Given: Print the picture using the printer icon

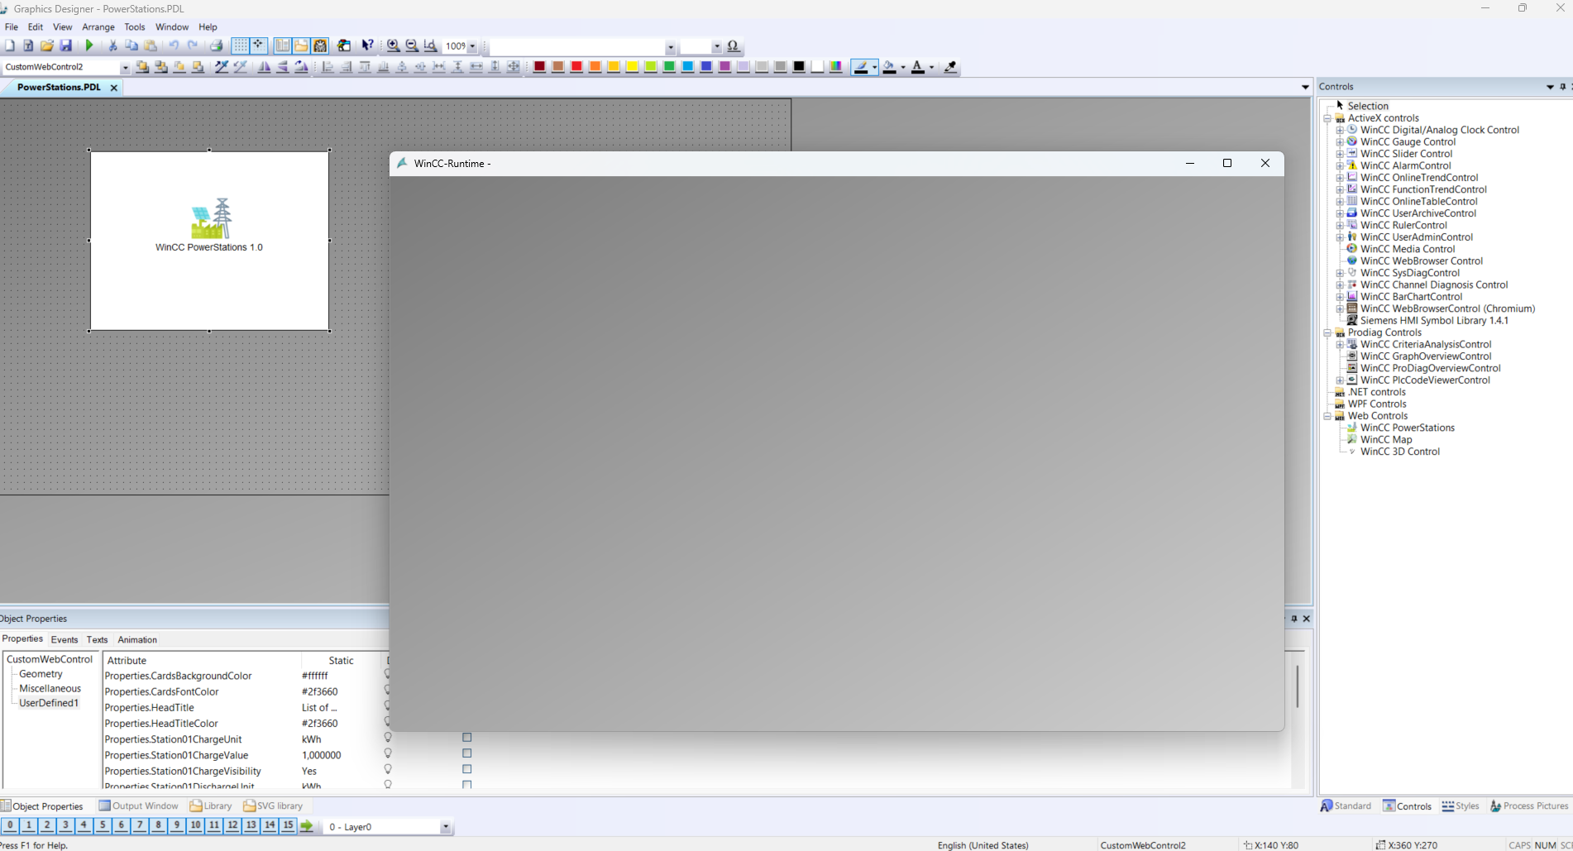Looking at the screenshot, I should pyautogui.click(x=217, y=46).
